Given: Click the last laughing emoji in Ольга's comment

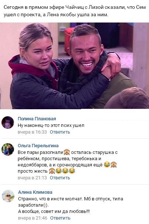Looking at the screenshot, I should pos(72,171).
